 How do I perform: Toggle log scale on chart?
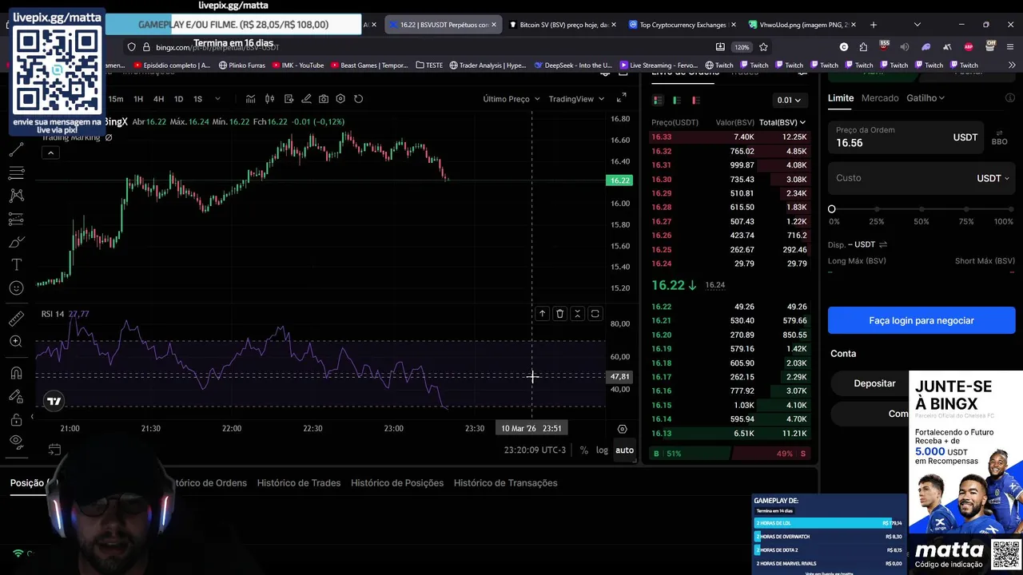pyautogui.click(x=602, y=450)
